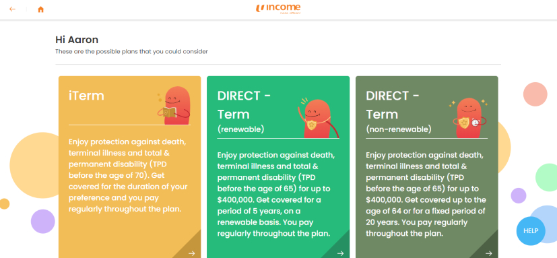The height and width of the screenshot is (258, 557).
Task: Click the renewable plan description text
Action: click(276, 195)
